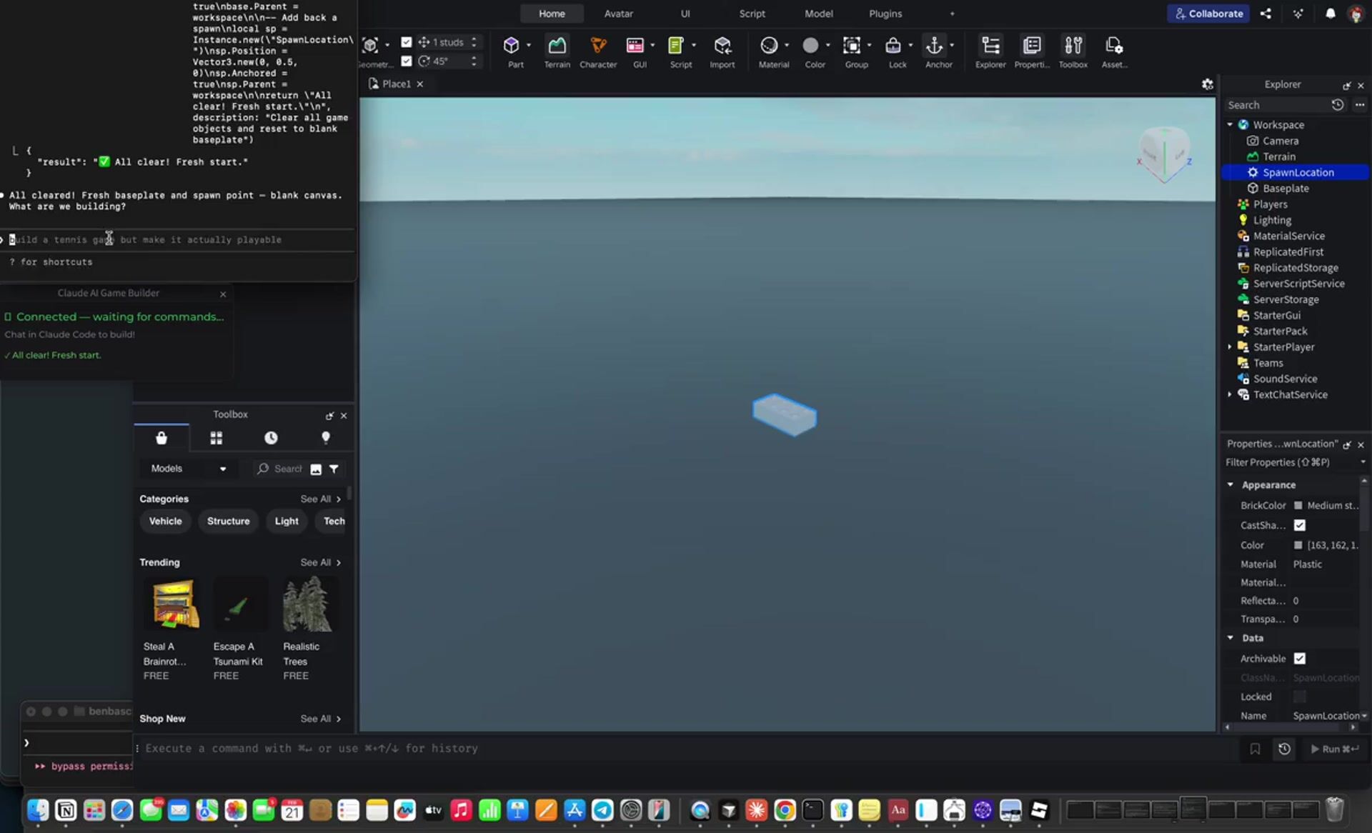Click the Part tool icon

pos(511,46)
